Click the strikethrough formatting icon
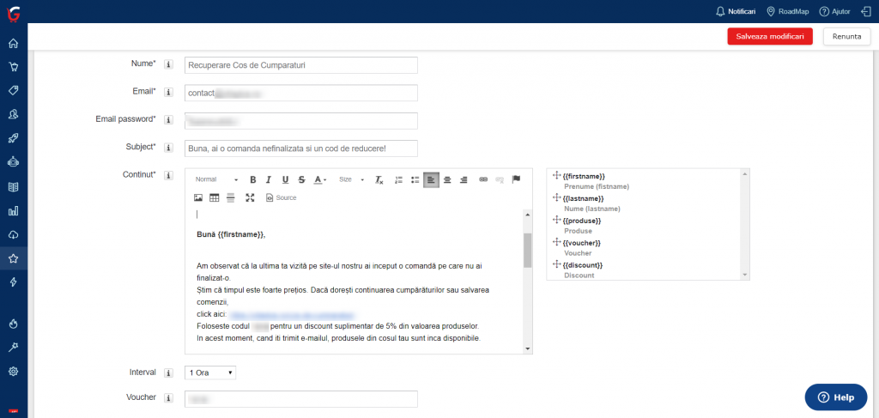Viewport: 879px width, 418px height. tap(301, 179)
